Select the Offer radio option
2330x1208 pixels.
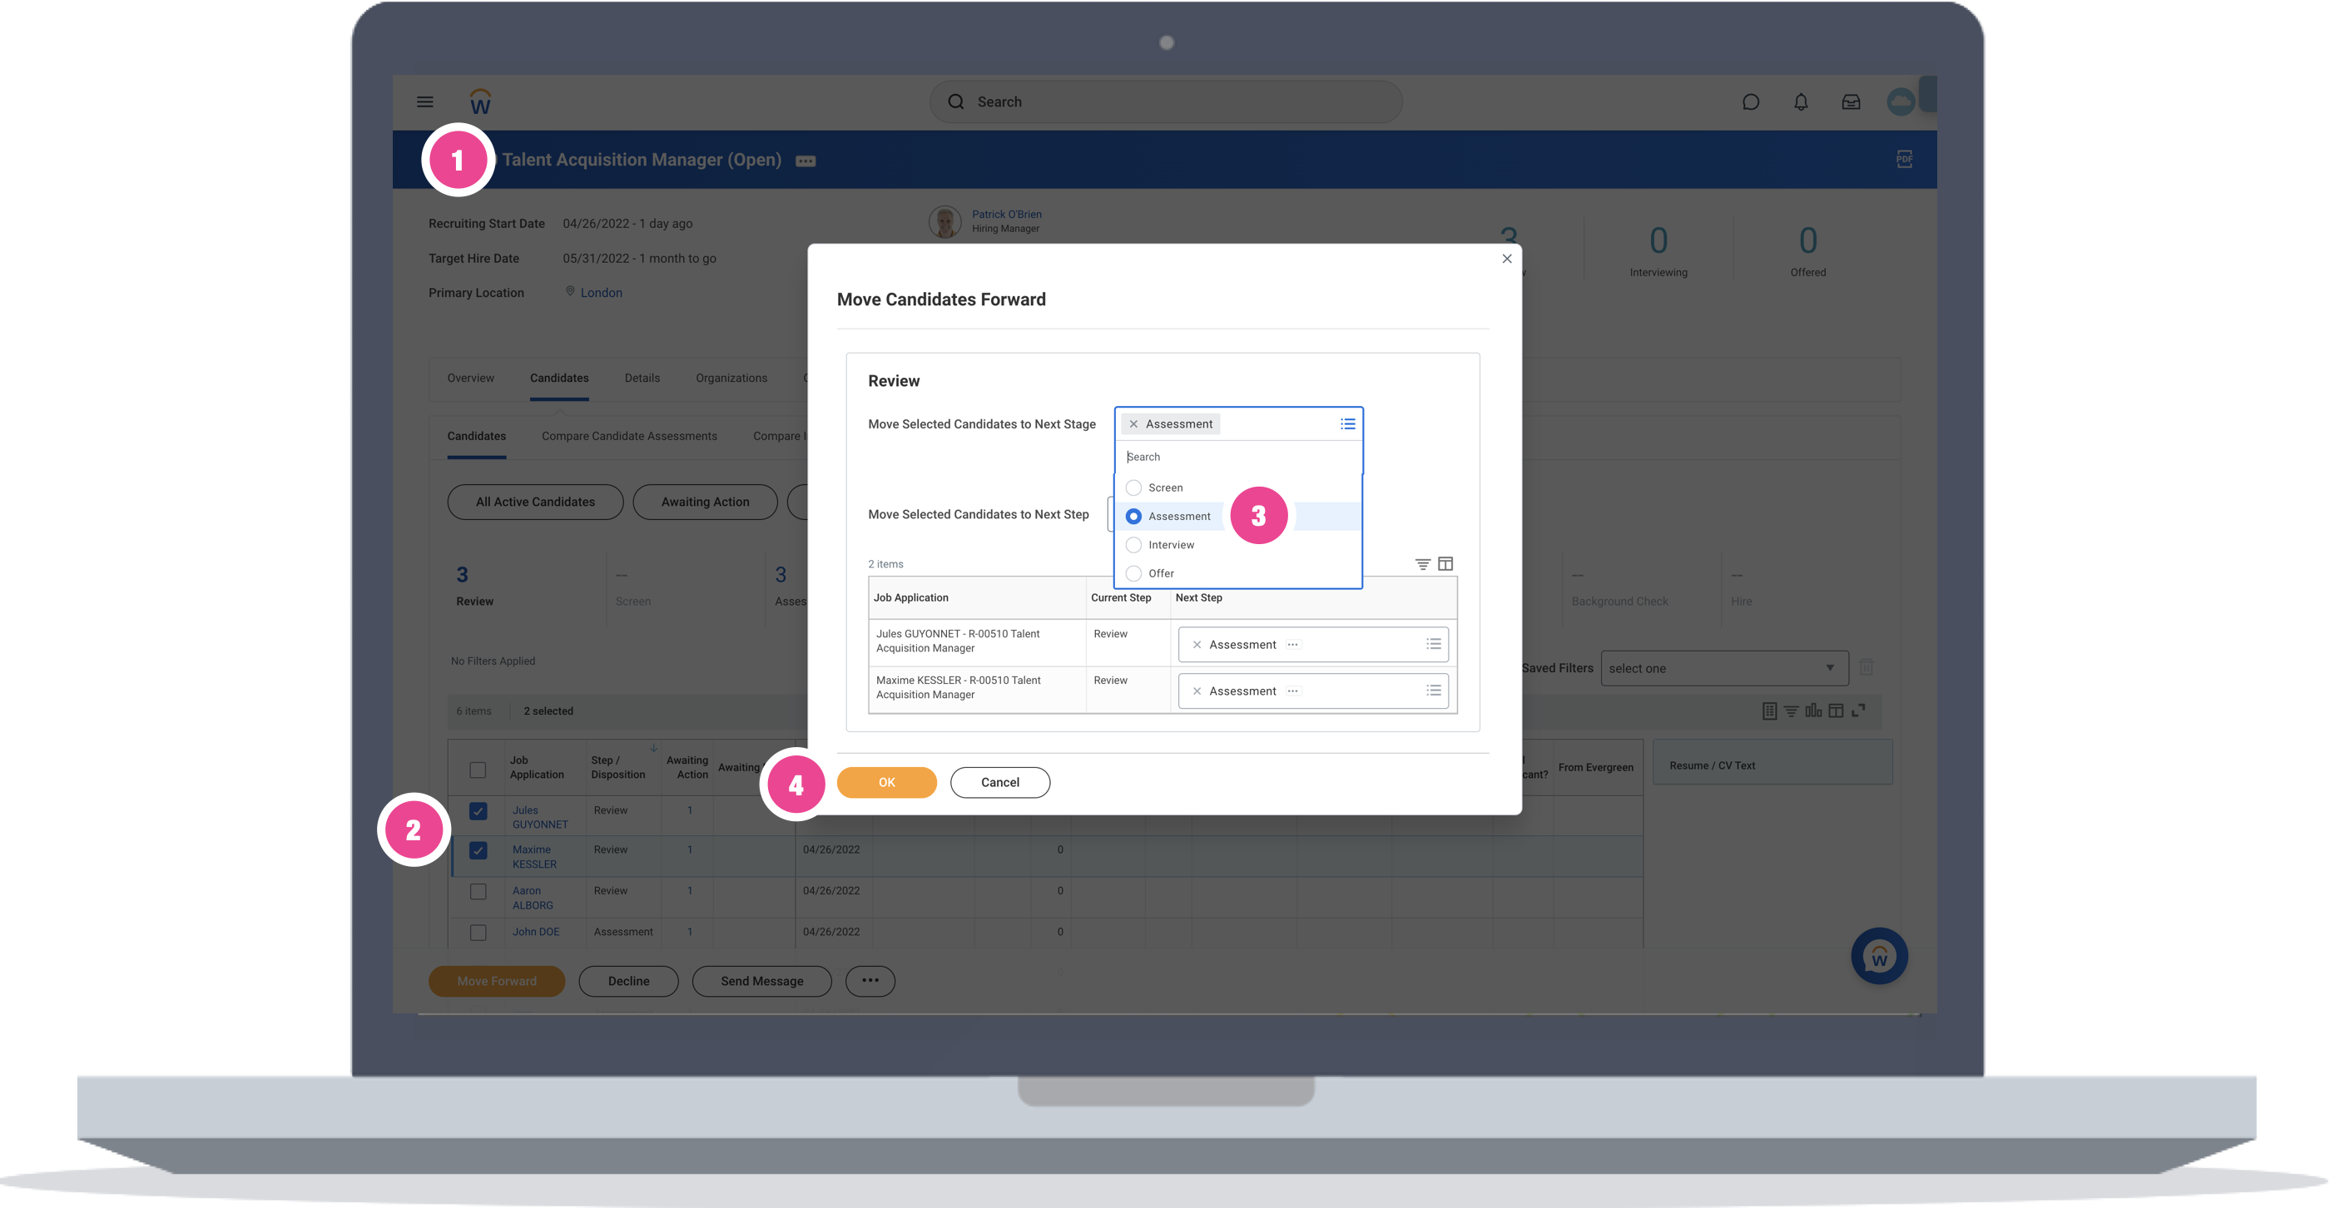[1134, 573]
